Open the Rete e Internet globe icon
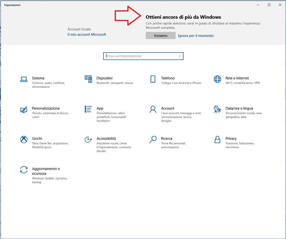Image resolution: width=286 pixels, height=239 pixels. click(x=217, y=79)
